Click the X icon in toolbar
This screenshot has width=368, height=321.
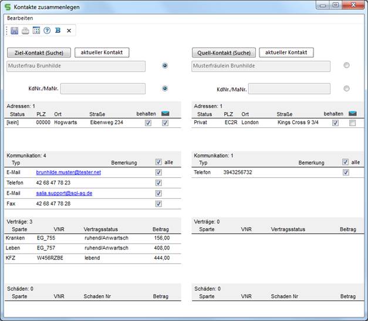(x=69, y=31)
